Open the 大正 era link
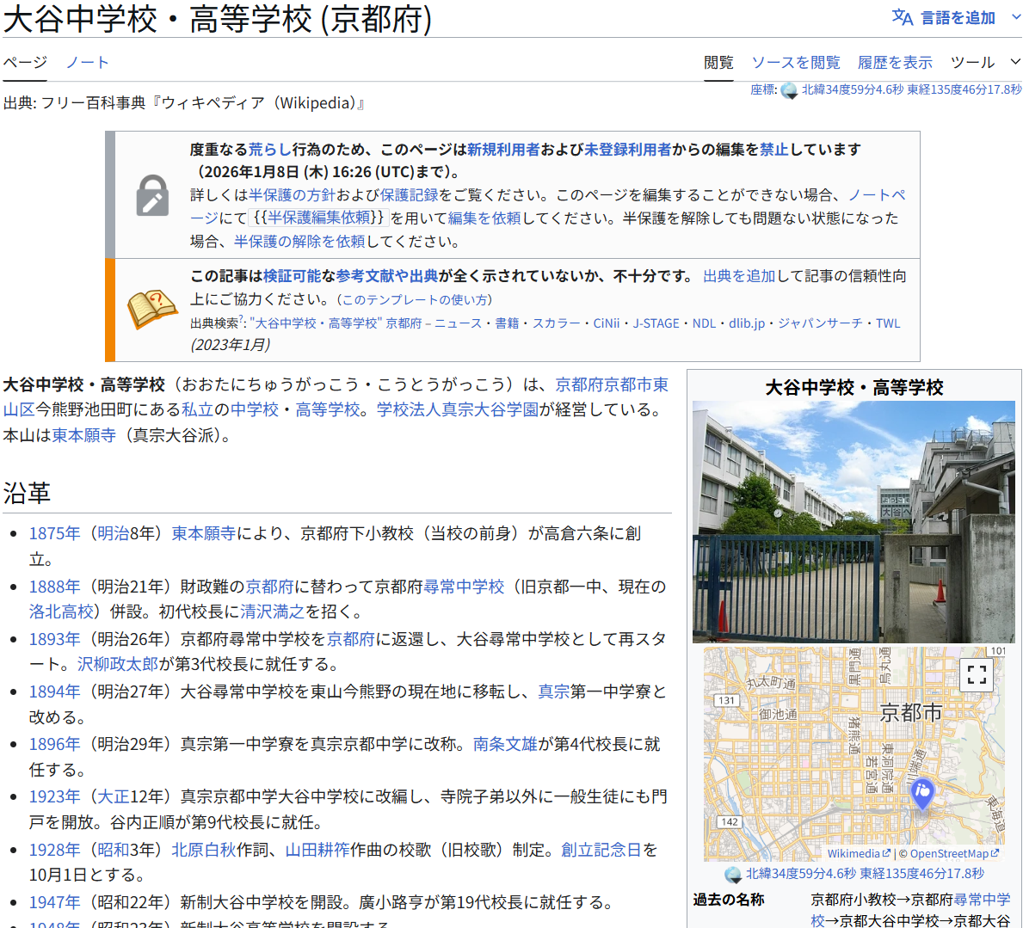This screenshot has height=928, width=1023. [x=114, y=797]
